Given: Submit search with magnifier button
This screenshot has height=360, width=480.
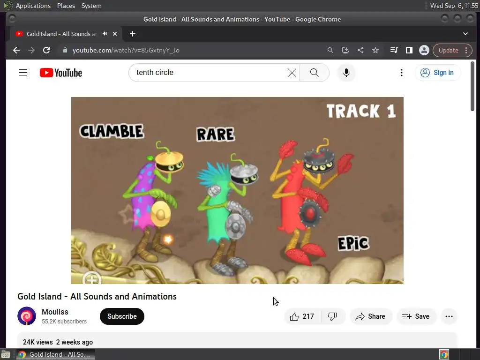Looking at the screenshot, I should pyautogui.click(x=315, y=73).
